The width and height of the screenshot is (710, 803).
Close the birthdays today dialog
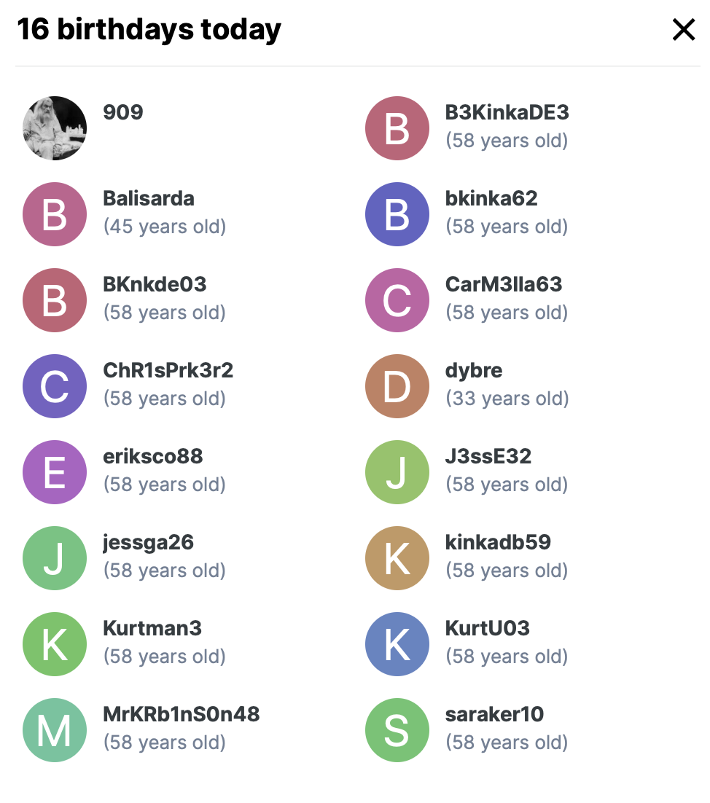[x=683, y=30]
